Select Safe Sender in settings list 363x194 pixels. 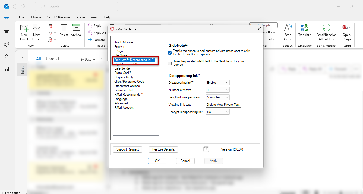coord(122,68)
